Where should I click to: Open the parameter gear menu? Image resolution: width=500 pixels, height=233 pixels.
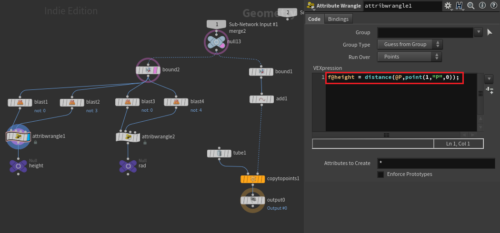[x=448, y=6]
